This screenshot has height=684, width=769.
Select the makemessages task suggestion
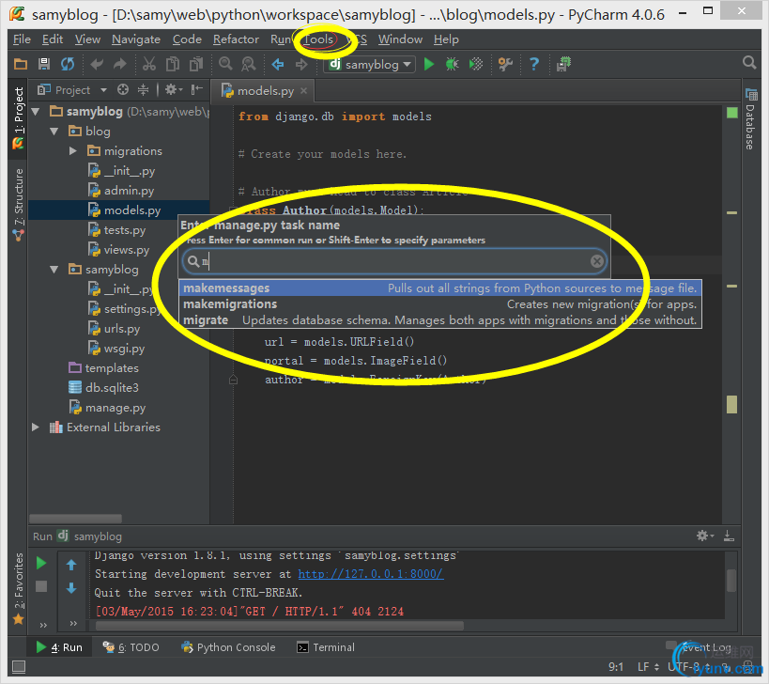pos(440,288)
